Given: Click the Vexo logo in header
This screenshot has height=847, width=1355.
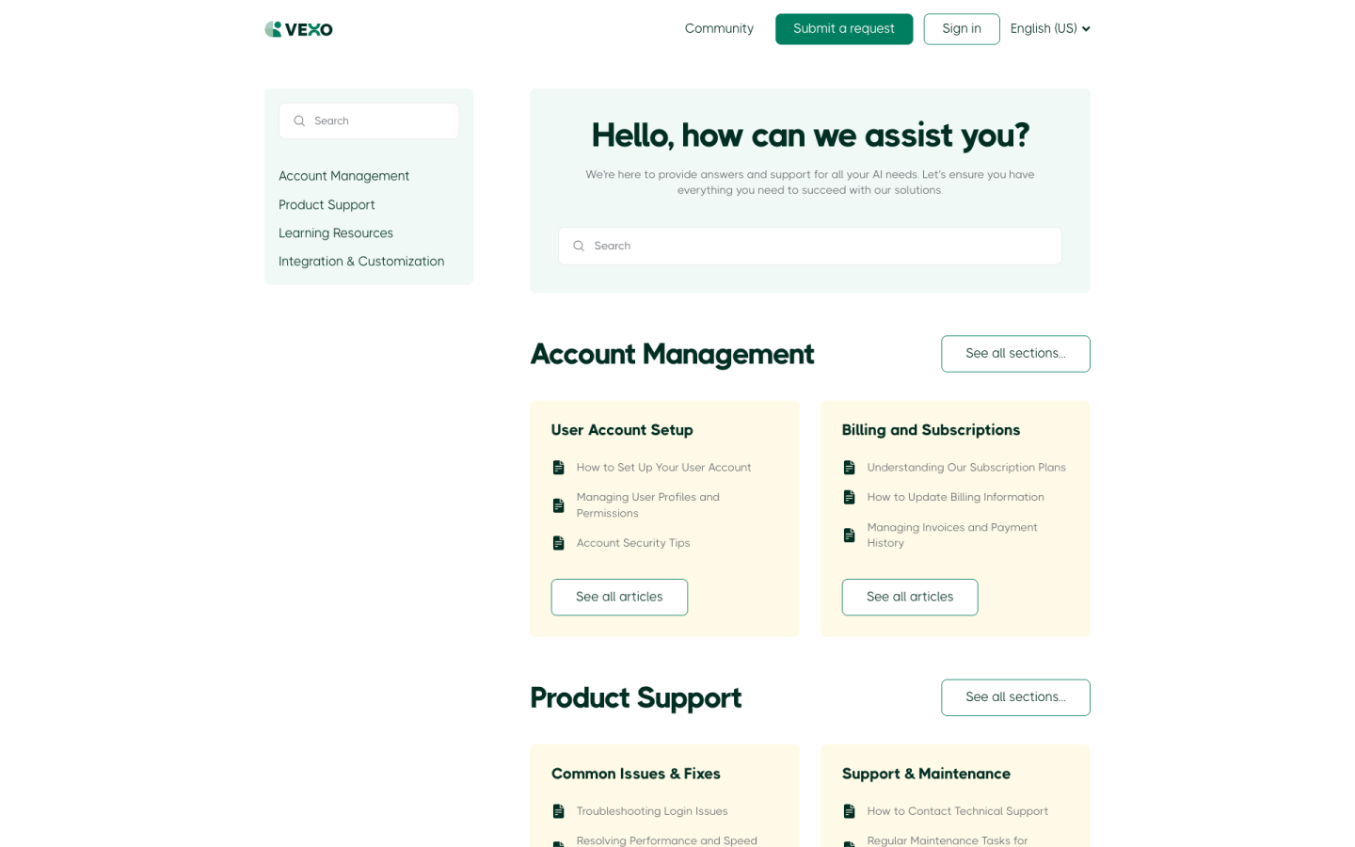Looking at the screenshot, I should pyautogui.click(x=298, y=29).
